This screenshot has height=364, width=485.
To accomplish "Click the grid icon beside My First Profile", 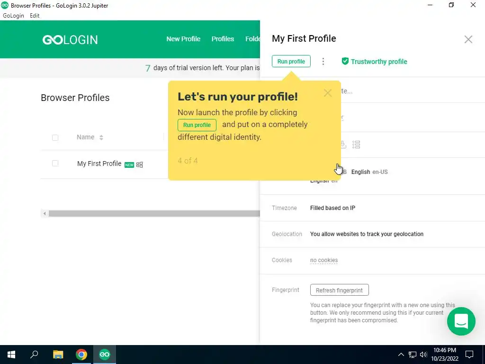I will click(x=140, y=164).
